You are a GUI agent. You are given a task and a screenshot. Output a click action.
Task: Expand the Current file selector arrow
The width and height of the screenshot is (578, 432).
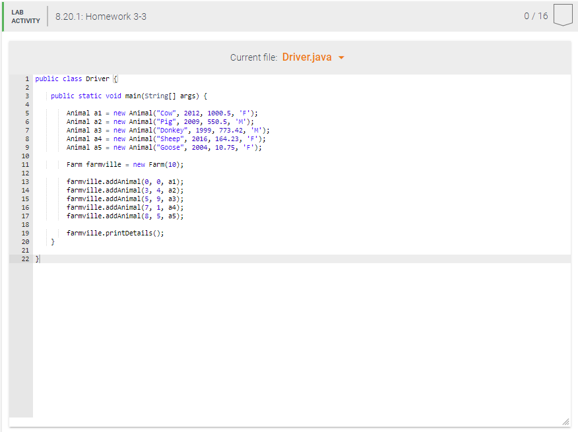(x=341, y=58)
